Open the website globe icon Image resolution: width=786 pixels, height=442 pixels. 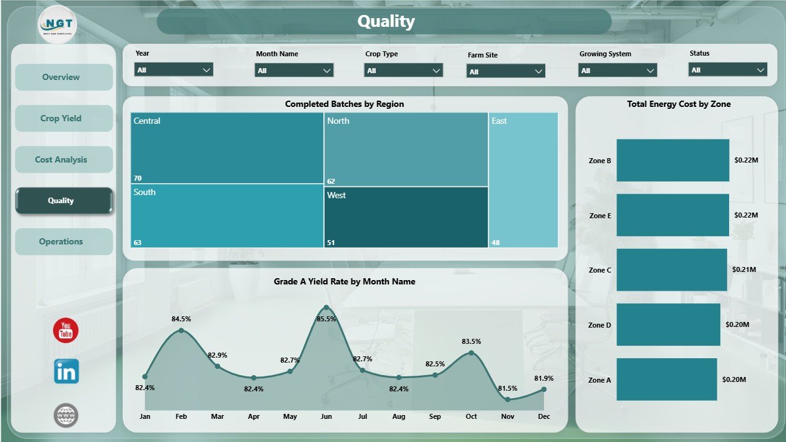(x=66, y=415)
